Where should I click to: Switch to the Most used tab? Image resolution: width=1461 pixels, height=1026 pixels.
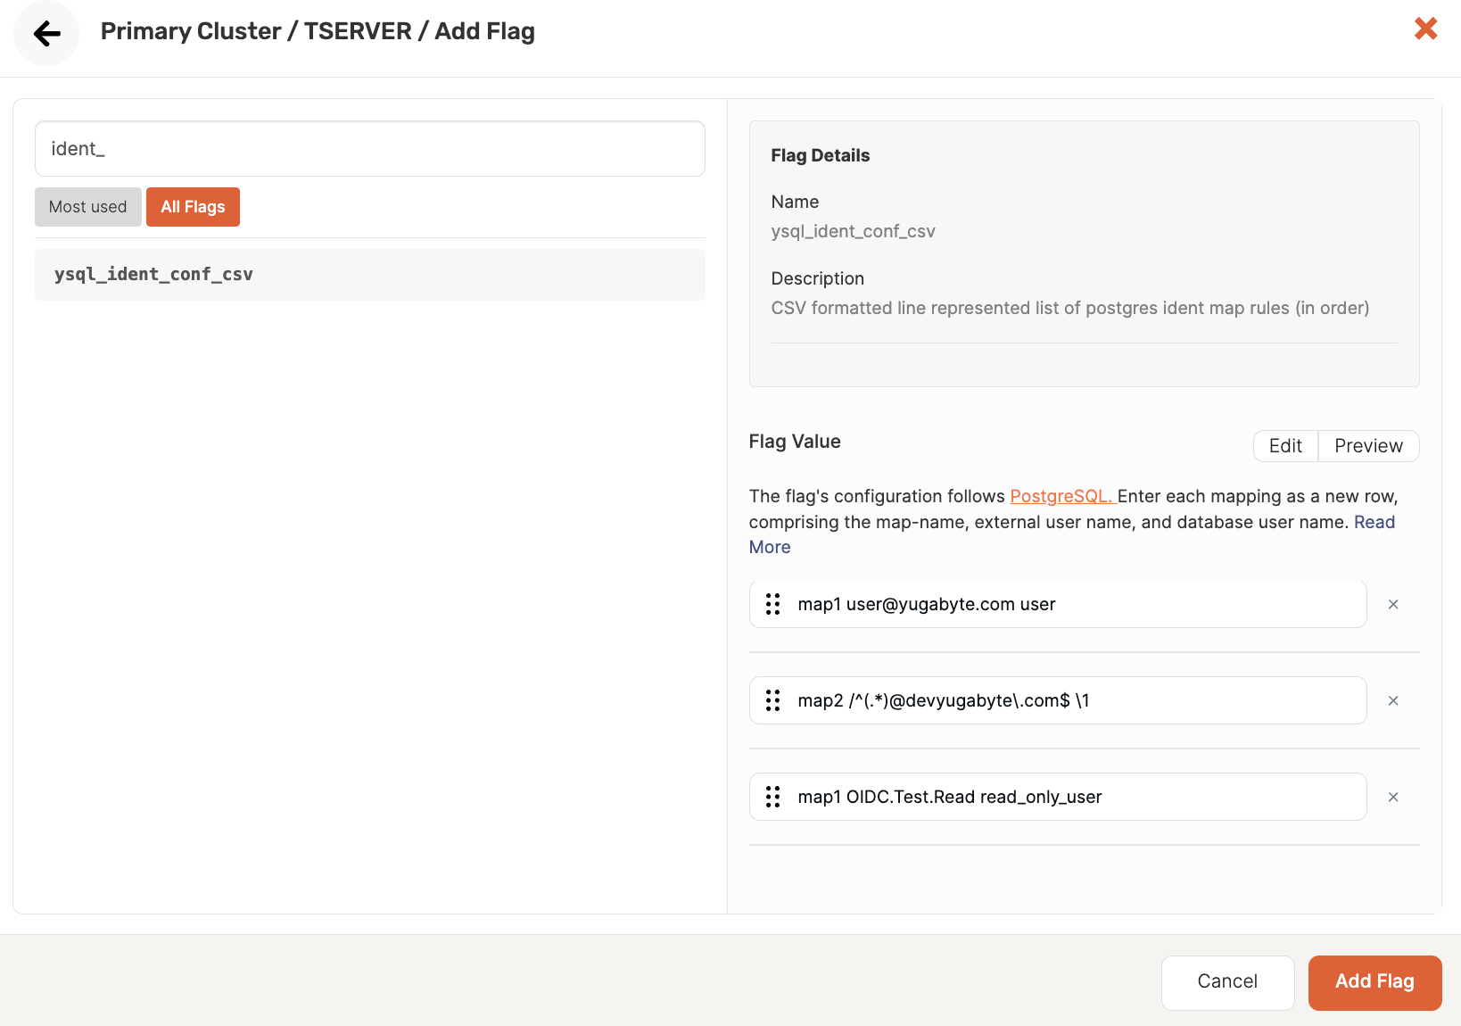tap(87, 206)
